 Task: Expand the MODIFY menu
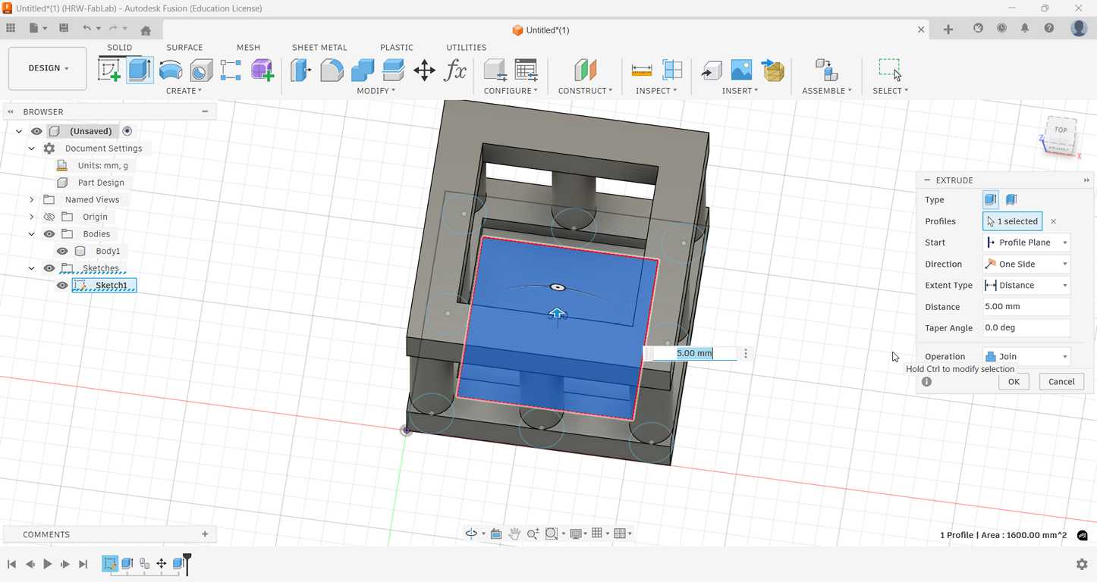[376, 91]
